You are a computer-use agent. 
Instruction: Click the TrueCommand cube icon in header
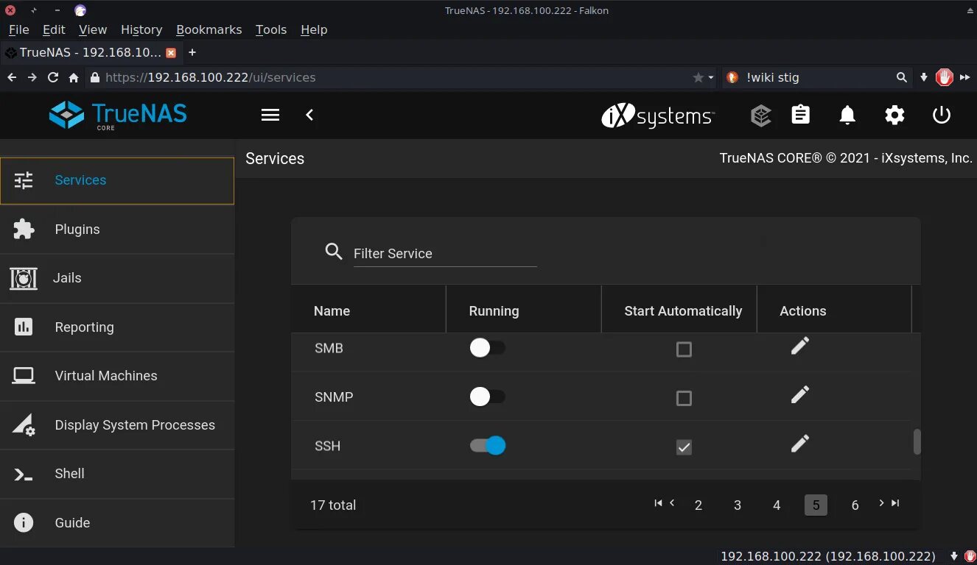pyautogui.click(x=760, y=116)
